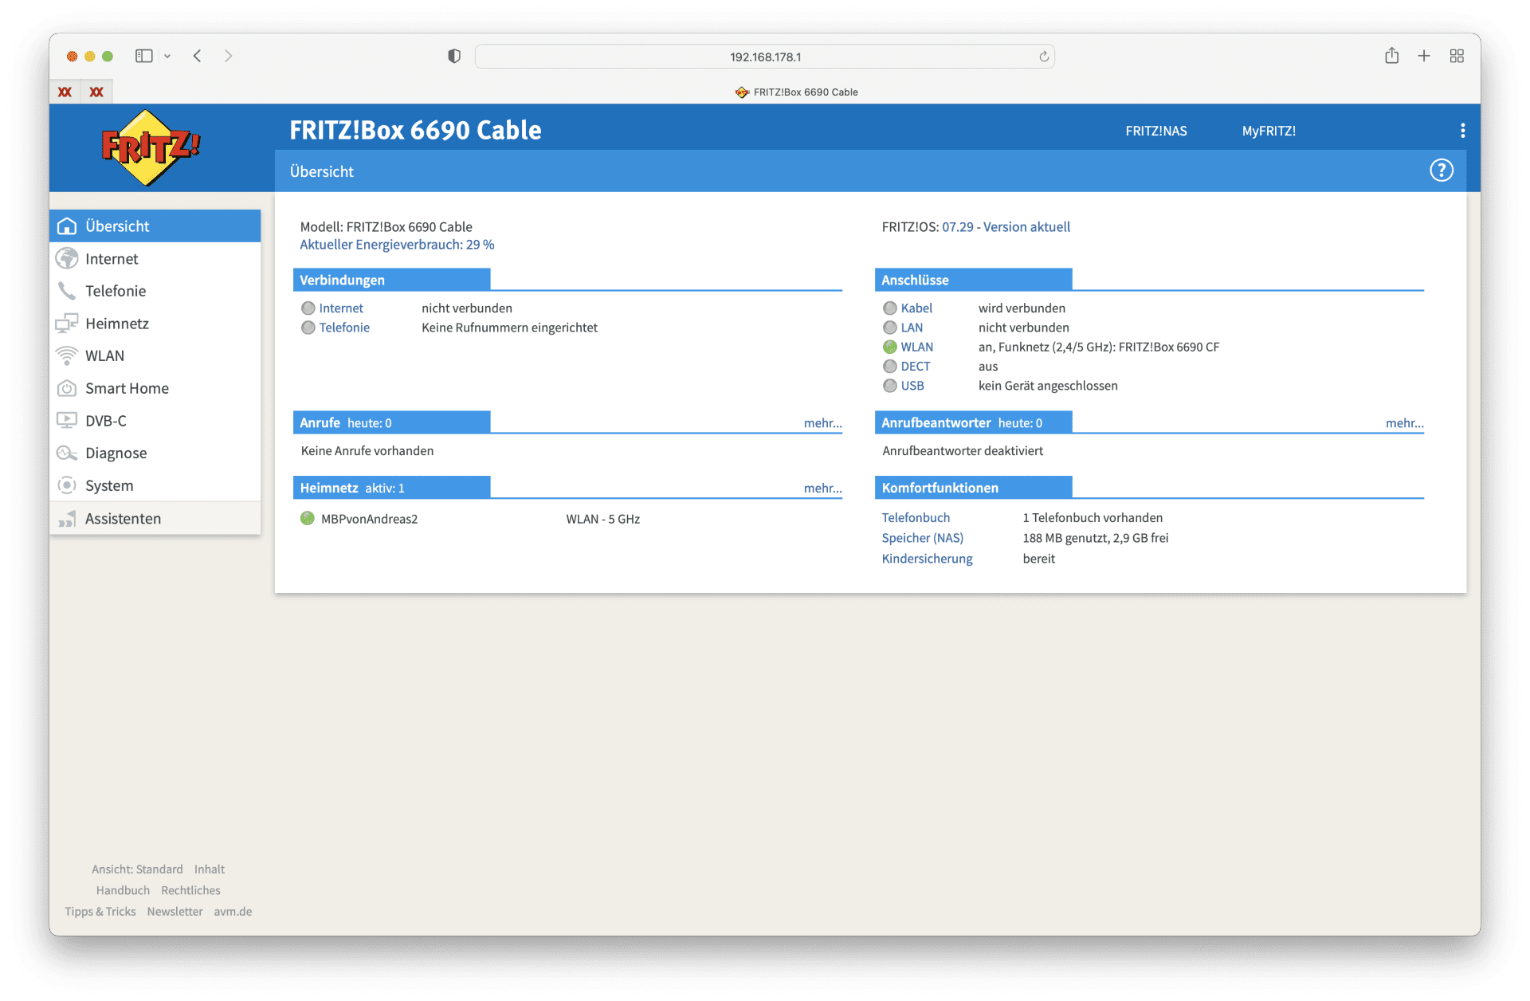
Task: Click the Übersicht home icon in sidebar
Action: pos(67,226)
